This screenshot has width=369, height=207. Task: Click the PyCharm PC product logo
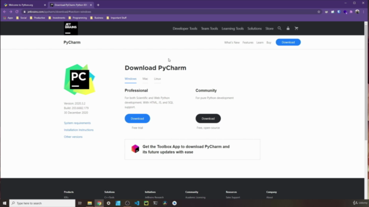point(80,79)
